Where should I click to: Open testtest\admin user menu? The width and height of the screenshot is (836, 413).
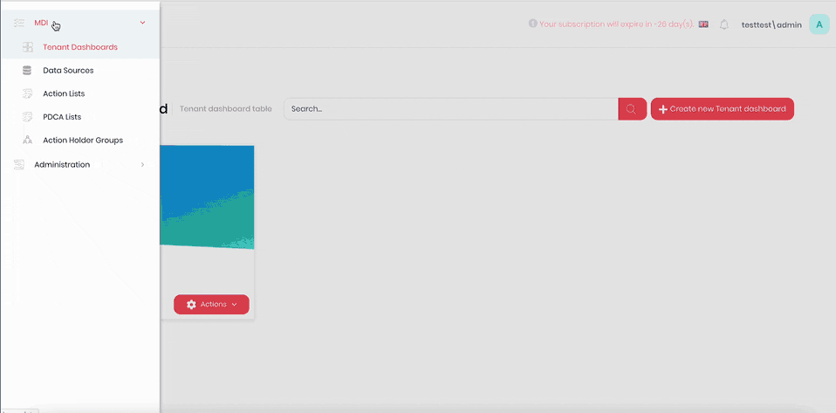[x=771, y=24]
